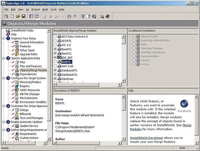Click the project wizard icon in toolbar

coord(6,16)
